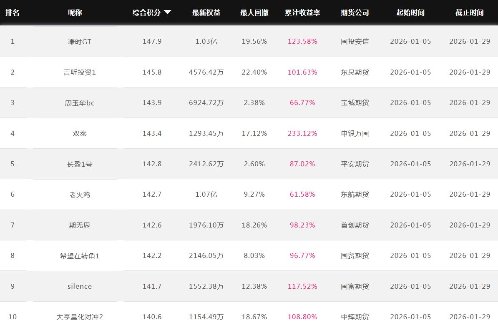Screen dimensions: 498x330
Task: Click 国投安信 futures company cell
Action: (x=355, y=42)
